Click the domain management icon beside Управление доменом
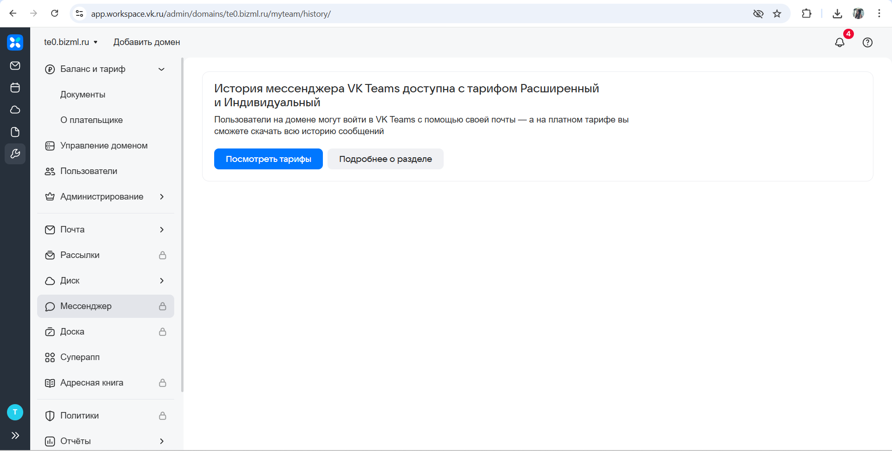The height and width of the screenshot is (451, 892). pyautogui.click(x=50, y=146)
